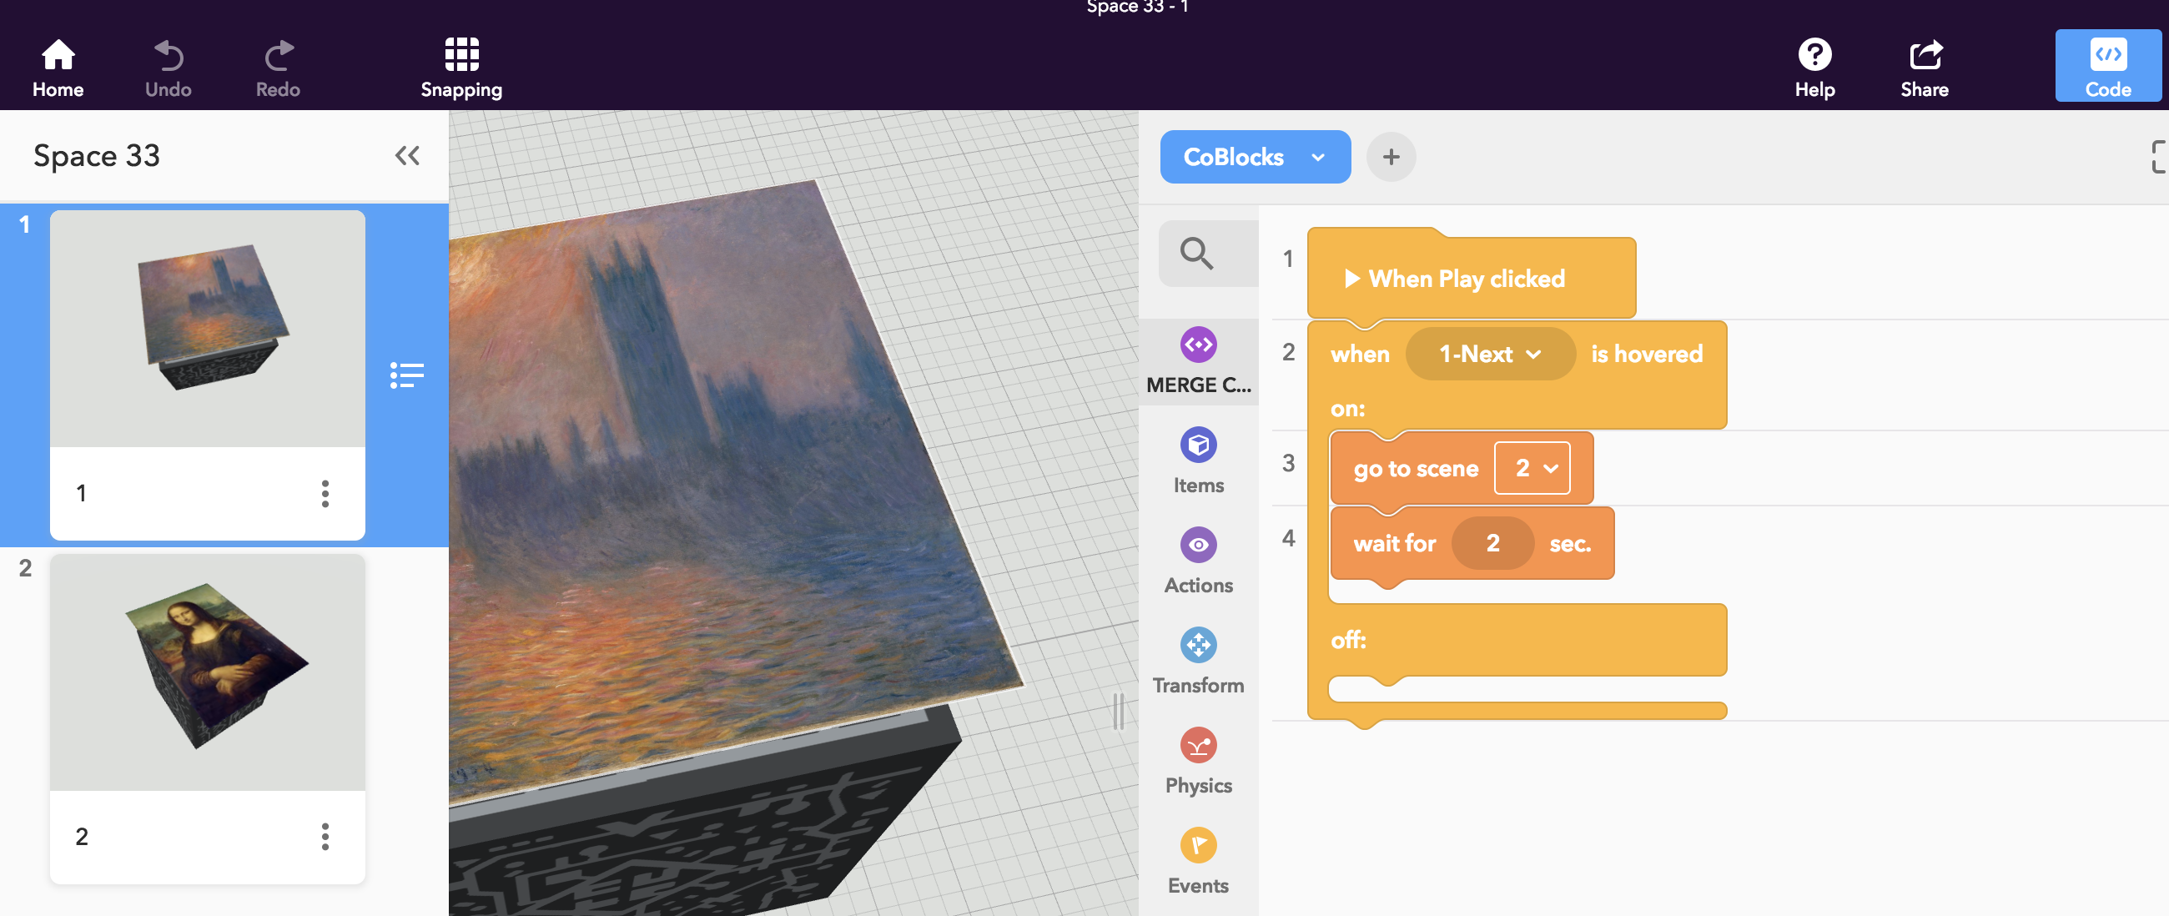Open Items block category
The width and height of the screenshot is (2169, 916).
click(x=1198, y=461)
